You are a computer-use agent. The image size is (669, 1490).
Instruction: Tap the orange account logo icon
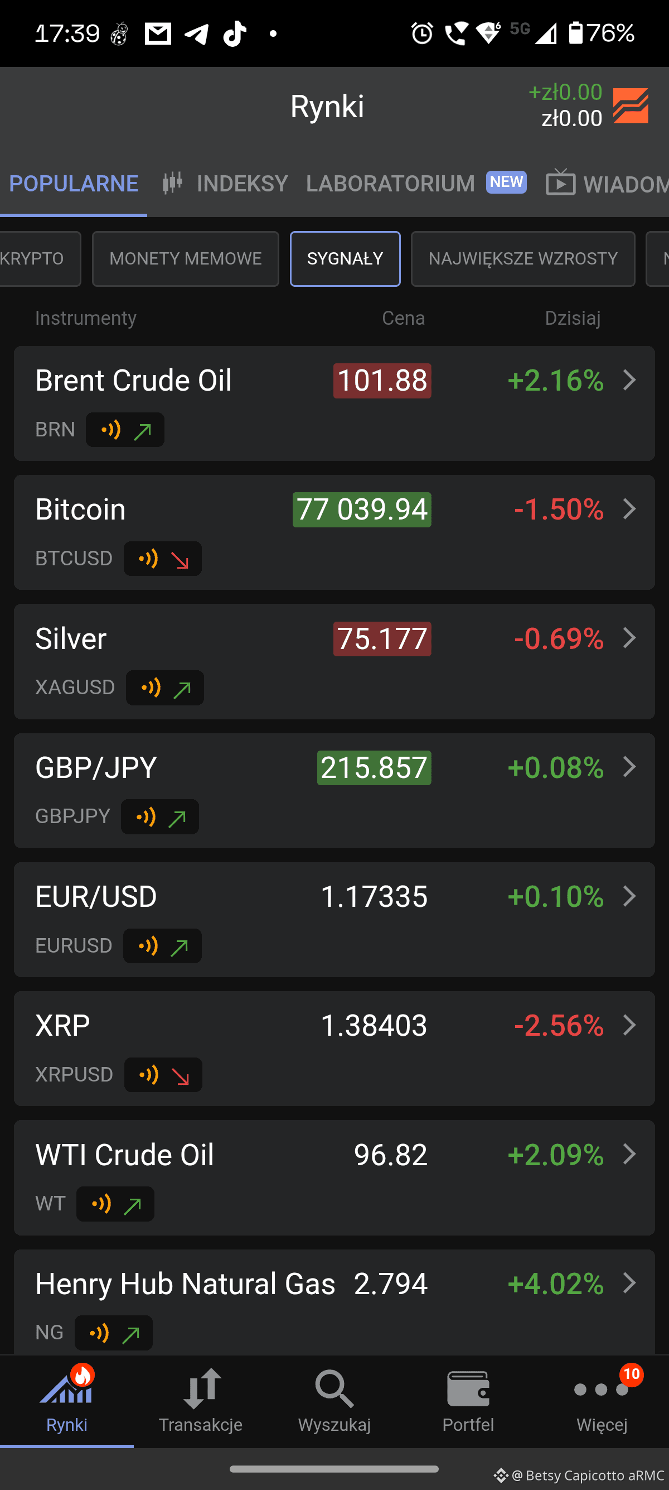(631, 106)
